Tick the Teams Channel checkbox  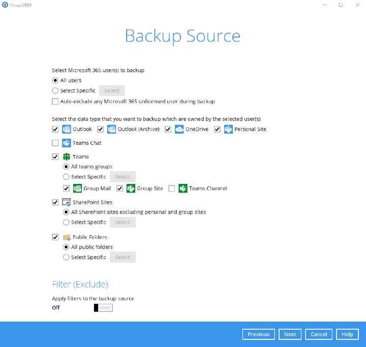172,188
